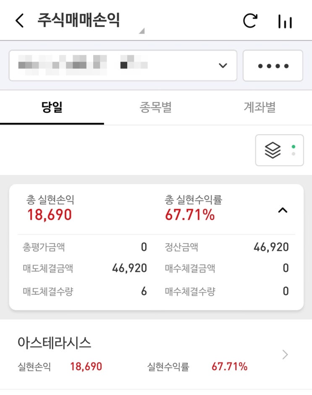Tap the 아스테라시스 실현수익률 67.71% figure
Image resolution: width=312 pixels, height=395 pixels.
(x=230, y=366)
